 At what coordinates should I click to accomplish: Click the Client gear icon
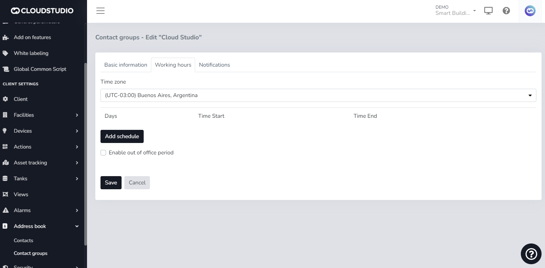[6, 99]
